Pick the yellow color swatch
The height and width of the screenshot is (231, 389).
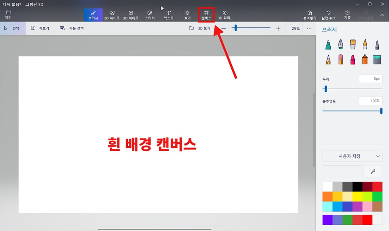[x=357, y=197]
